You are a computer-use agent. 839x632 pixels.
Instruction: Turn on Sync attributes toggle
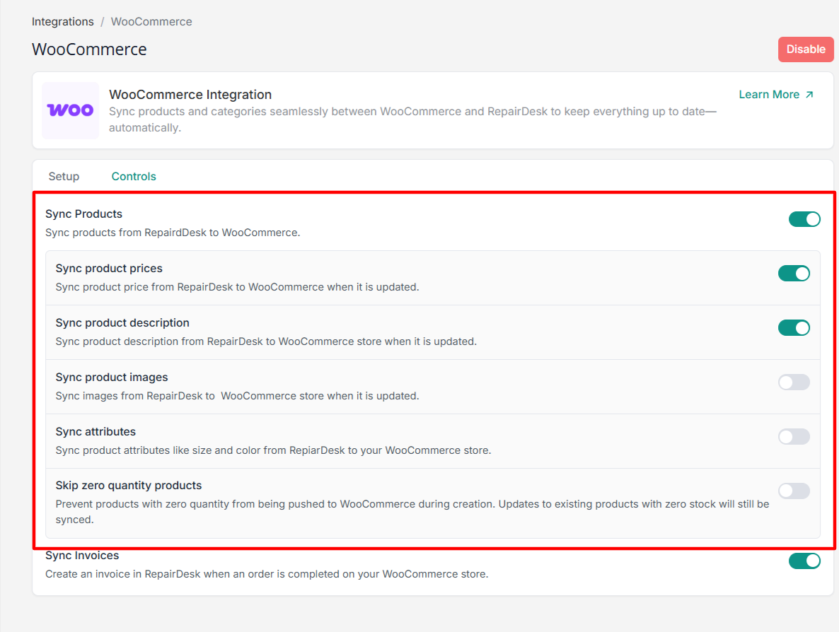point(794,437)
